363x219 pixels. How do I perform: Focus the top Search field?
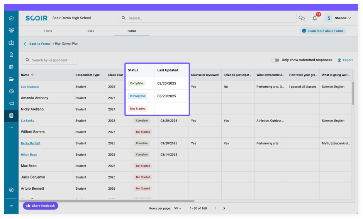click(x=208, y=18)
